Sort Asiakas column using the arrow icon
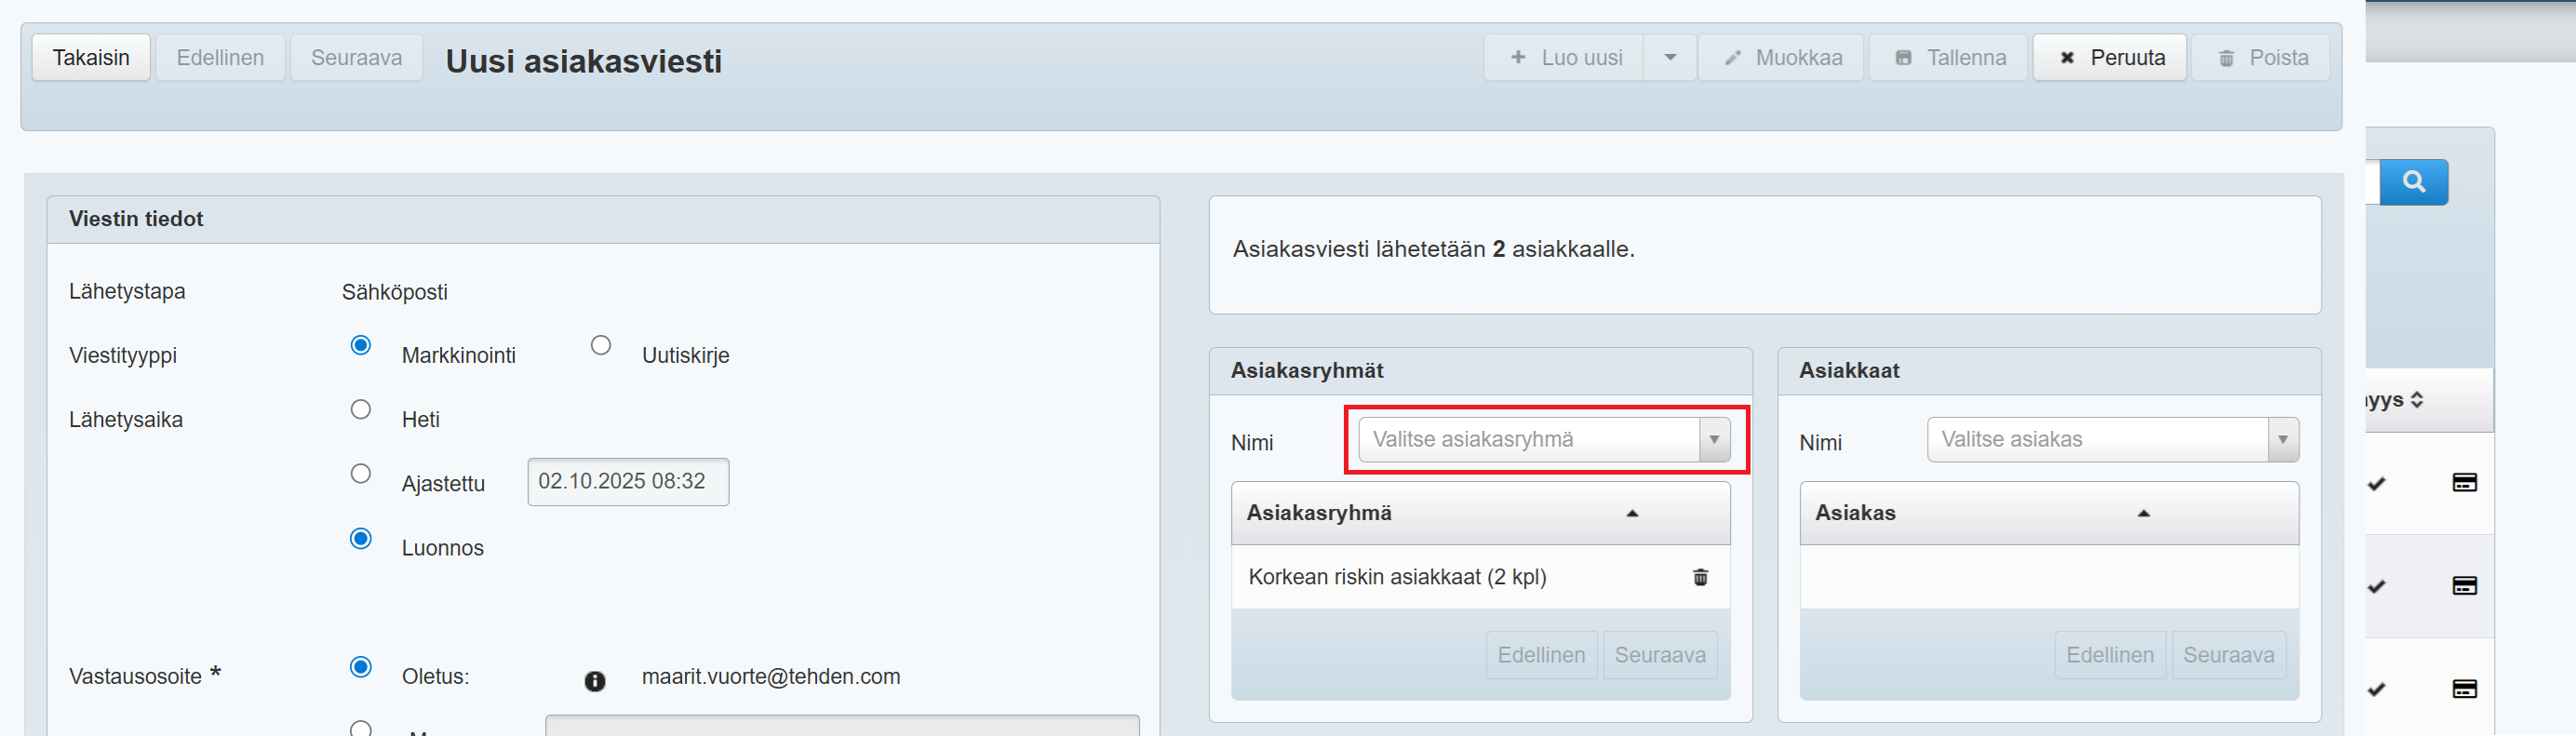This screenshot has width=2576, height=736. pos(2142,513)
